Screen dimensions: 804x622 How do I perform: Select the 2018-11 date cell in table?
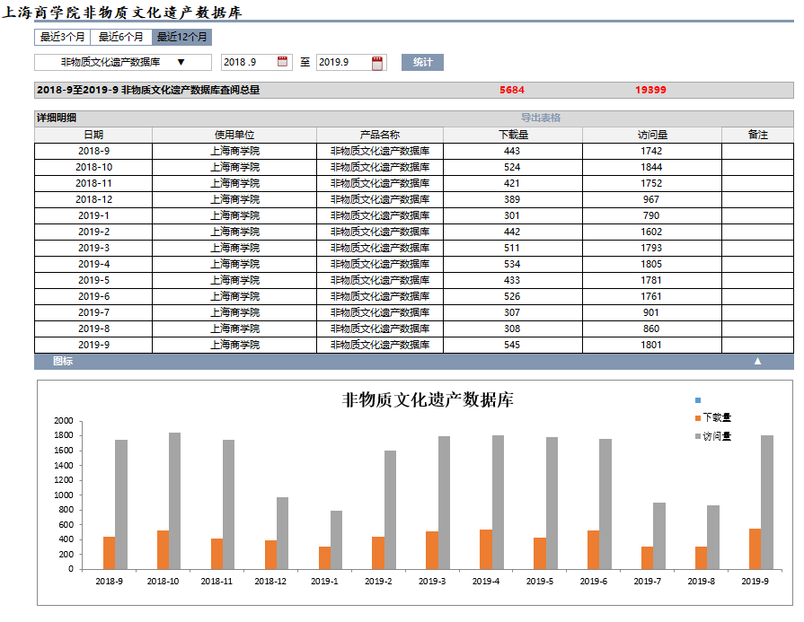coord(93,183)
